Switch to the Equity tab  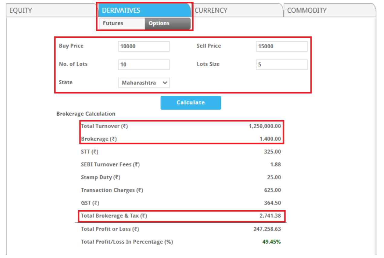tap(48, 11)
